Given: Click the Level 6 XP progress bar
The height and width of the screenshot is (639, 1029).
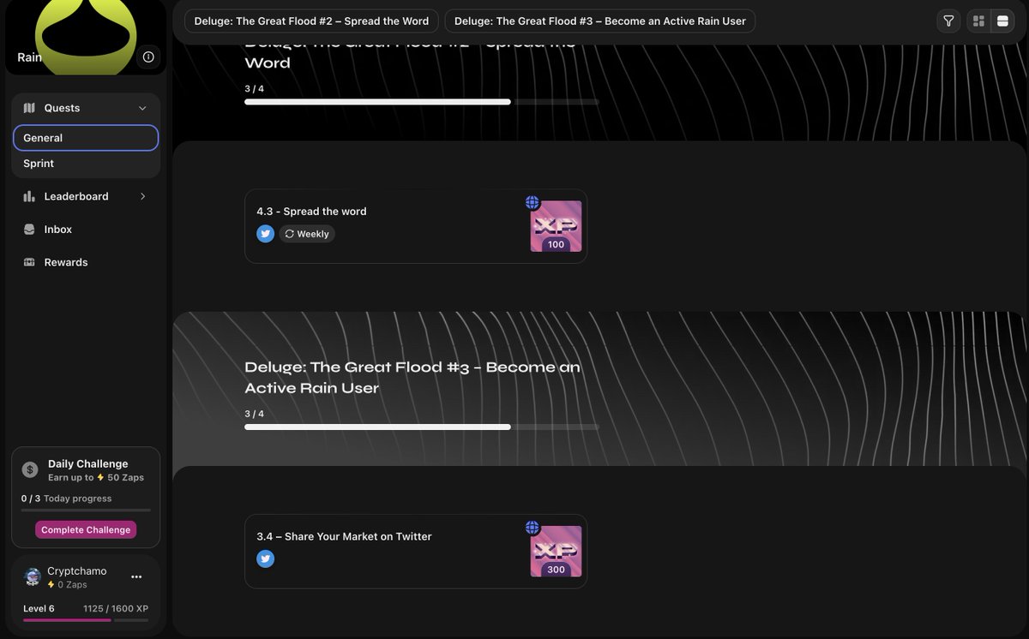Looking at the screenshot, I should coord(86,620).
